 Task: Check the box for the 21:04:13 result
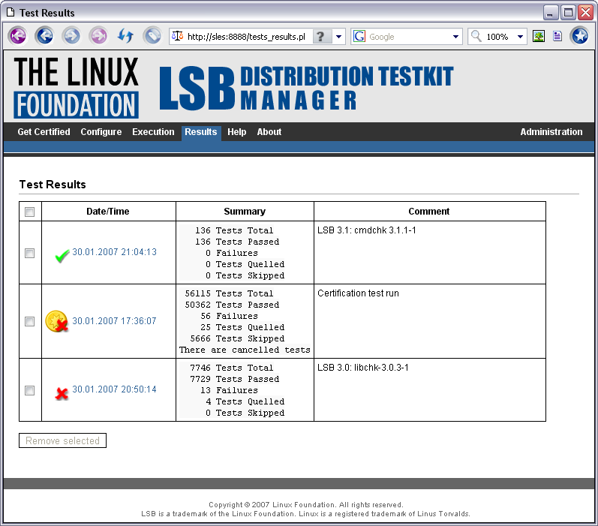point(30,253)
